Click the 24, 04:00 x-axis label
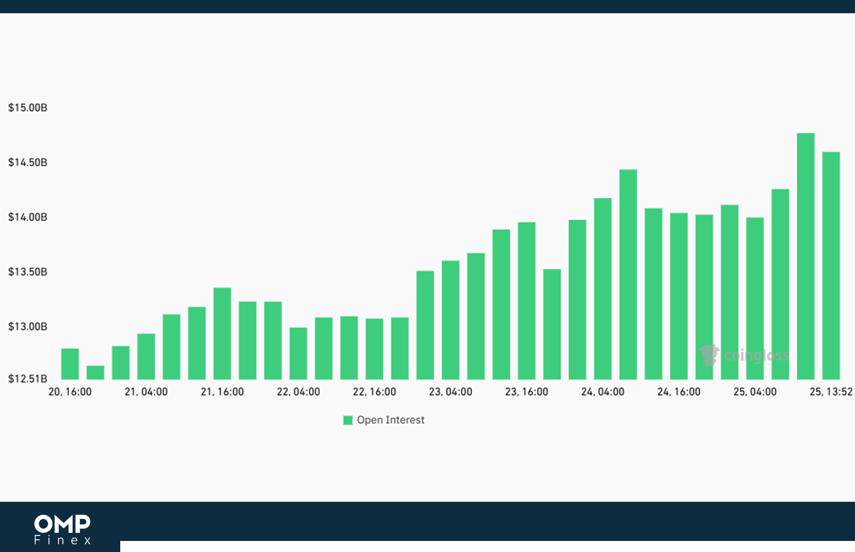855x552 pixels. click(603, 392)
